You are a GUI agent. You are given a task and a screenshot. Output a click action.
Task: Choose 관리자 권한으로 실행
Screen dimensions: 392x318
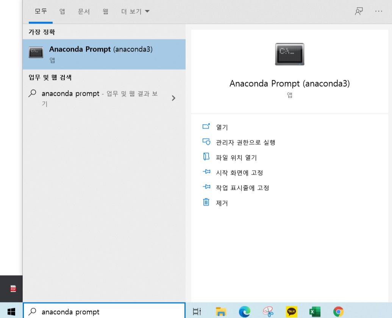tap(245, 142)
